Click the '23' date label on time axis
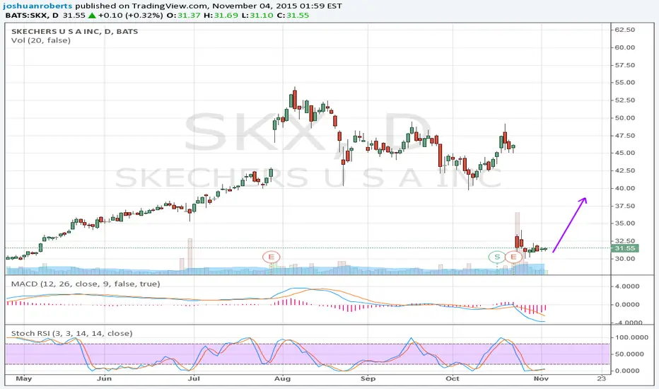The width and height of the screenshot is (659, 389). coord(602,378)
